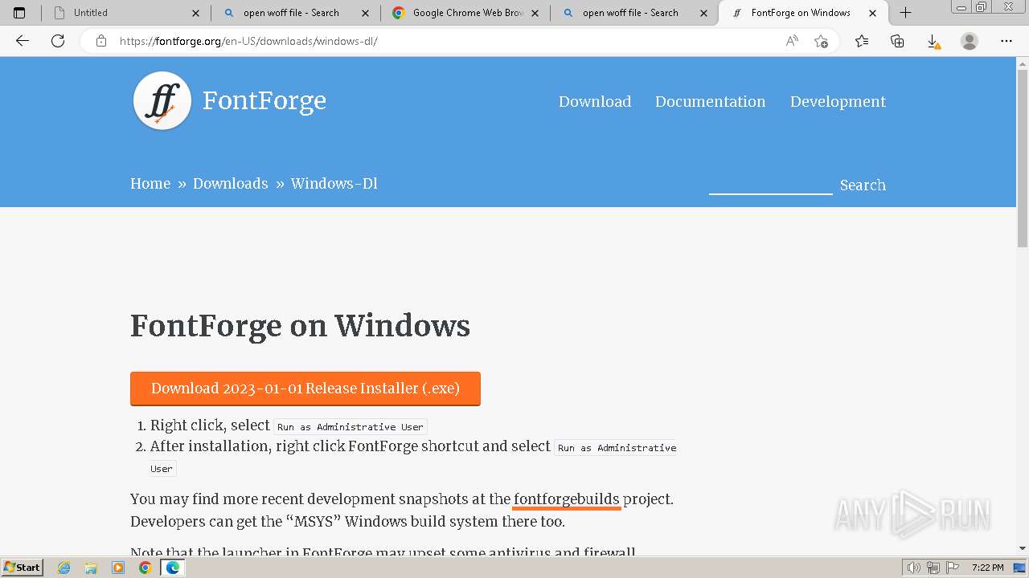Click the network tray icon
The height and width of the screenshot is (578, 1029).
933,568
